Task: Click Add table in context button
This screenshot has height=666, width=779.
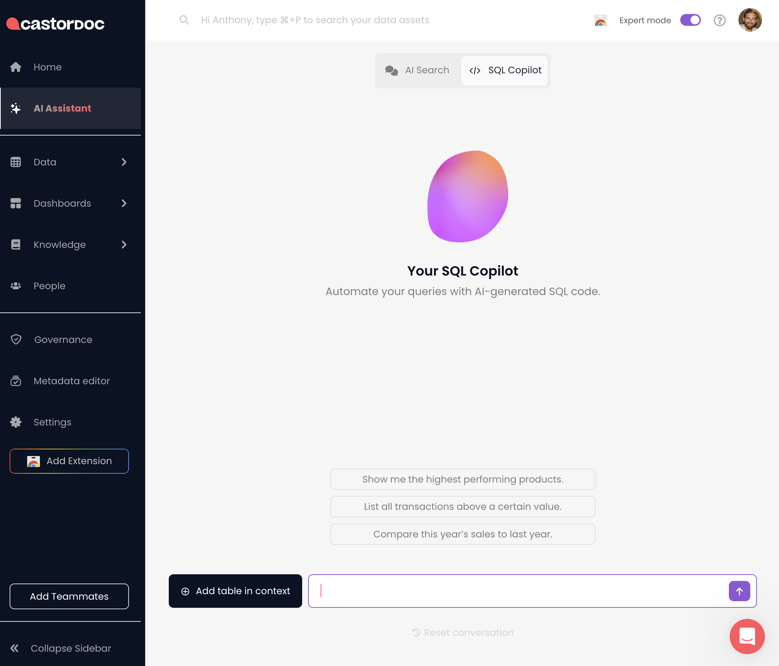Action: 235,591
